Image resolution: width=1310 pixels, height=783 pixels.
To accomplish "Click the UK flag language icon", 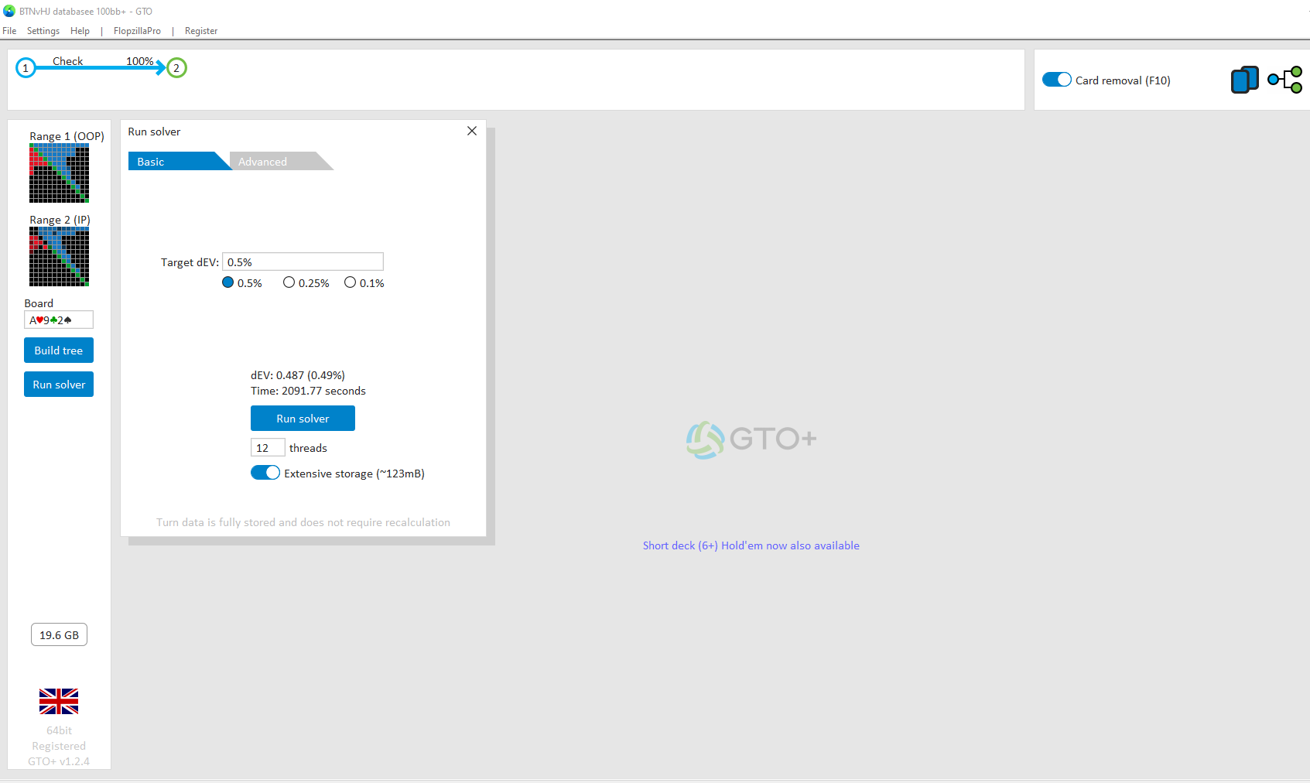I will click(x=59, y=702).
